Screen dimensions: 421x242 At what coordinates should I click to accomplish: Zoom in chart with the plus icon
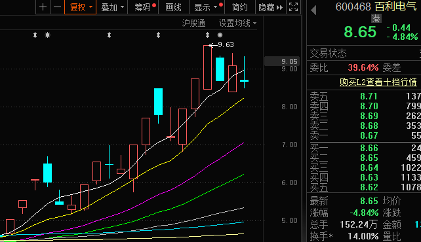(43, 7)
